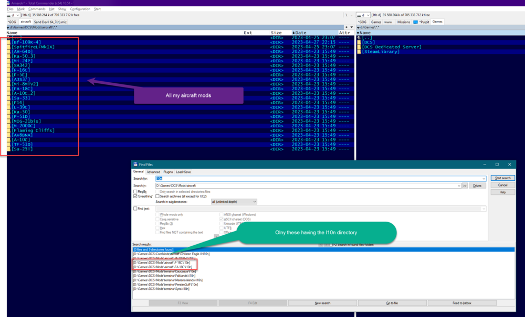Open the Configuration menu
525x317 pixels.
pos(80,9)
